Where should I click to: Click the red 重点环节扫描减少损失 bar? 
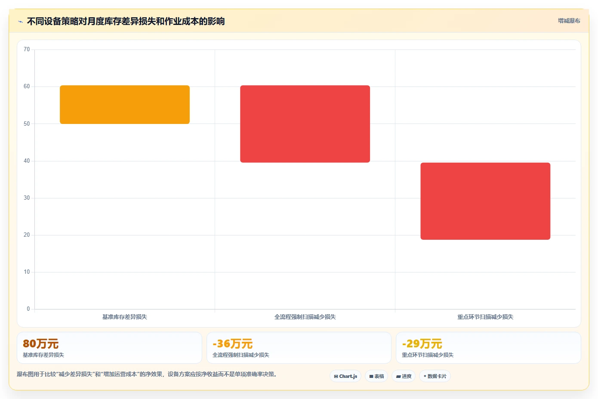tap(485, 201)
